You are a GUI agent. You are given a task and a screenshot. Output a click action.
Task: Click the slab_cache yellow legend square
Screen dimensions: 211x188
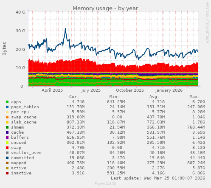7,122
